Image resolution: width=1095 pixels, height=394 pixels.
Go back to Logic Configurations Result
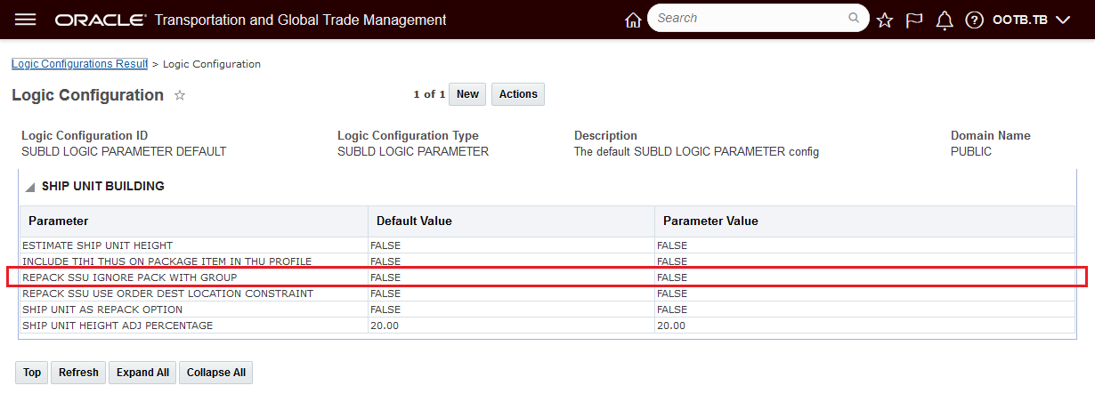click(79, 64)
